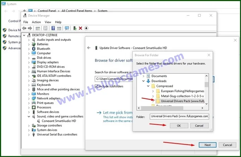The image size is (241, 157).
Task: Click the scan for hardware changes monitor icon
Action: coord(67,28)
